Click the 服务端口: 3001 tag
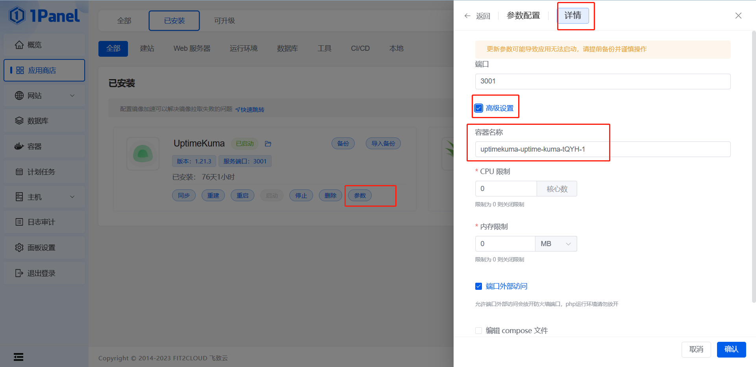Viewport: 756px width, 367px height. coord(245,161)
